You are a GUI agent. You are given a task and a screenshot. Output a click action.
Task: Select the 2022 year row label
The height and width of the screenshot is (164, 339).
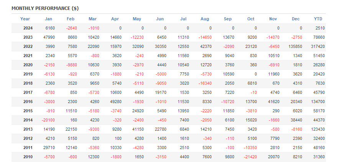pyautogui.click(x=28, y=46)
